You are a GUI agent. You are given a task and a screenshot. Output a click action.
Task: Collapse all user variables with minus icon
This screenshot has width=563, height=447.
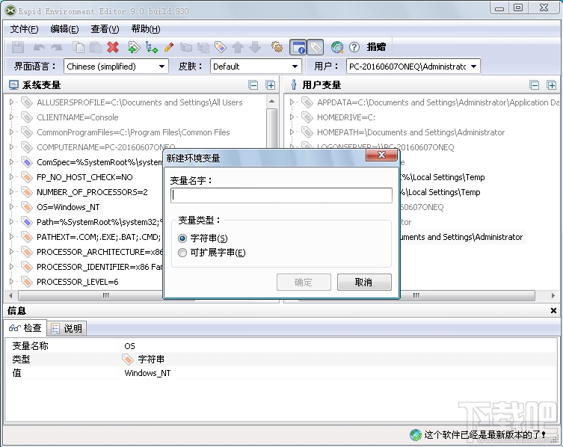pyautogui.click(x=535, y=85)
